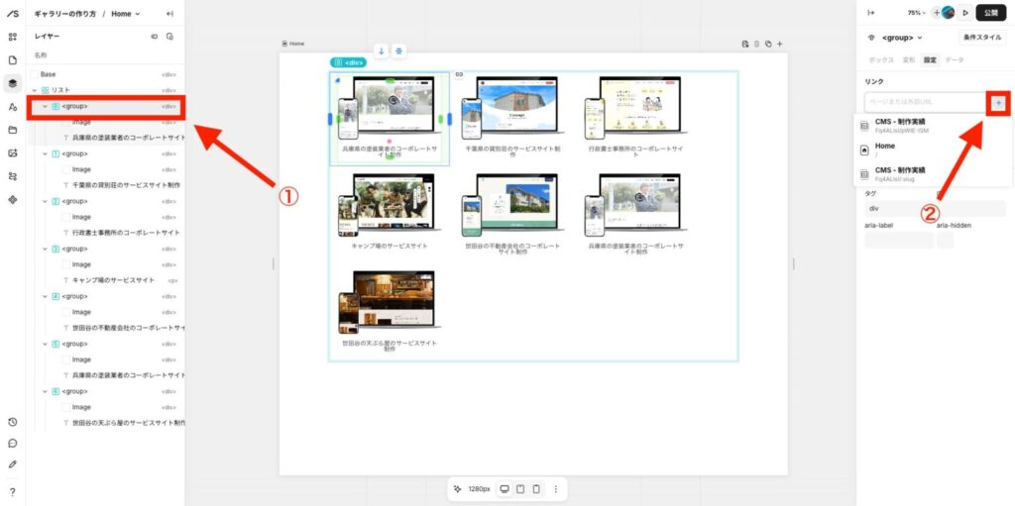Select the desktop viewport icon

(504, 489)
